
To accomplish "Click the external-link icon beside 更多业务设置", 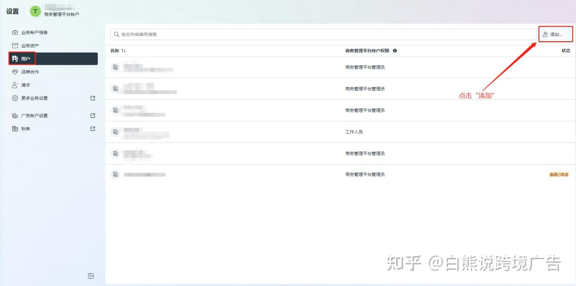I will point(92,98).
